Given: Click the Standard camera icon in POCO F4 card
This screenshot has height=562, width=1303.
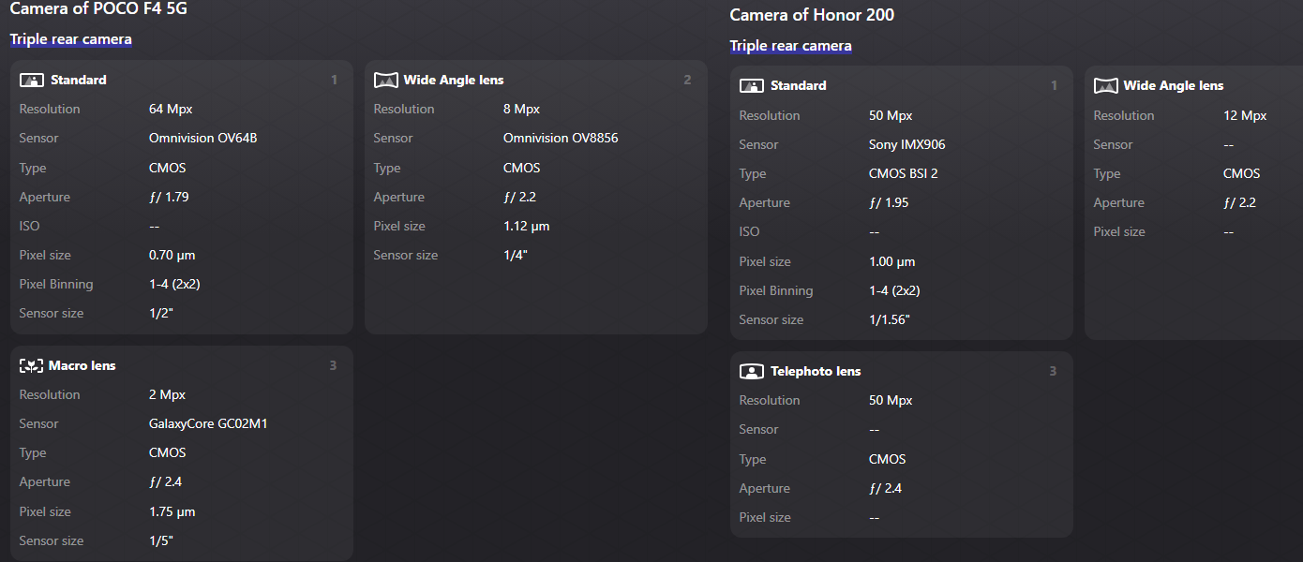Looking at the screenshot, I should [32, 81].
